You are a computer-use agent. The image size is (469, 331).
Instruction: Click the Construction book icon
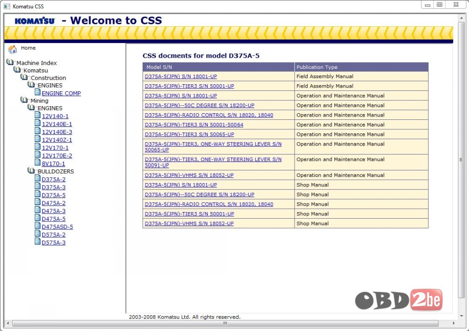tap(24, 77)
